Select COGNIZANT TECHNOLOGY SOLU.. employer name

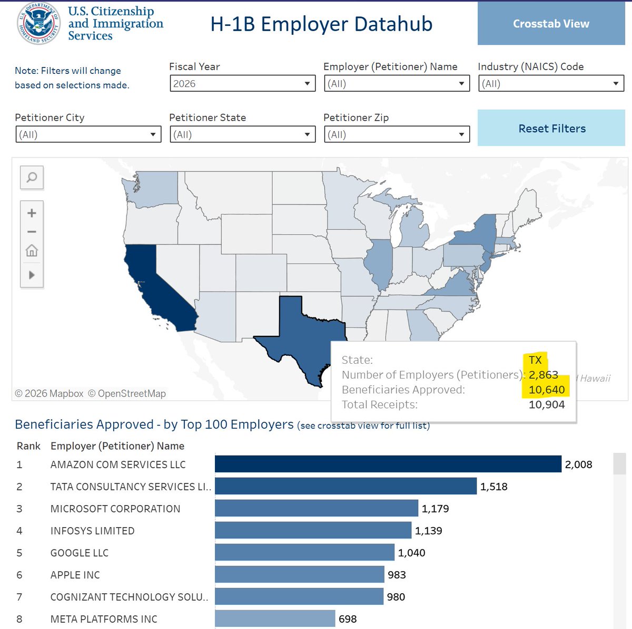[130, 597]
